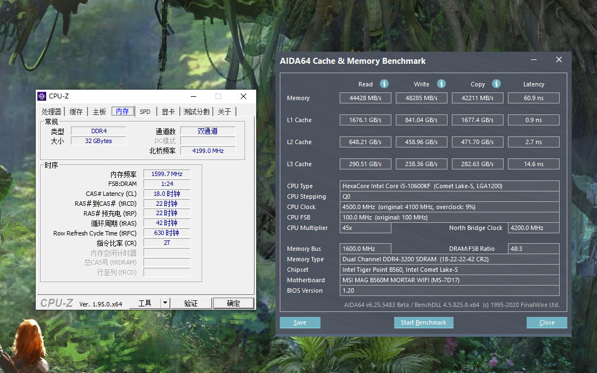Click the 确定 button in CPU-Z
597x373 pixels.
[x=234, y=303]
